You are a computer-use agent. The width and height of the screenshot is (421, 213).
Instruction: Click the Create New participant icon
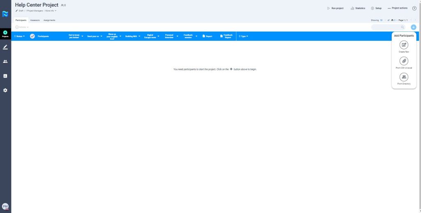point(404,44)
